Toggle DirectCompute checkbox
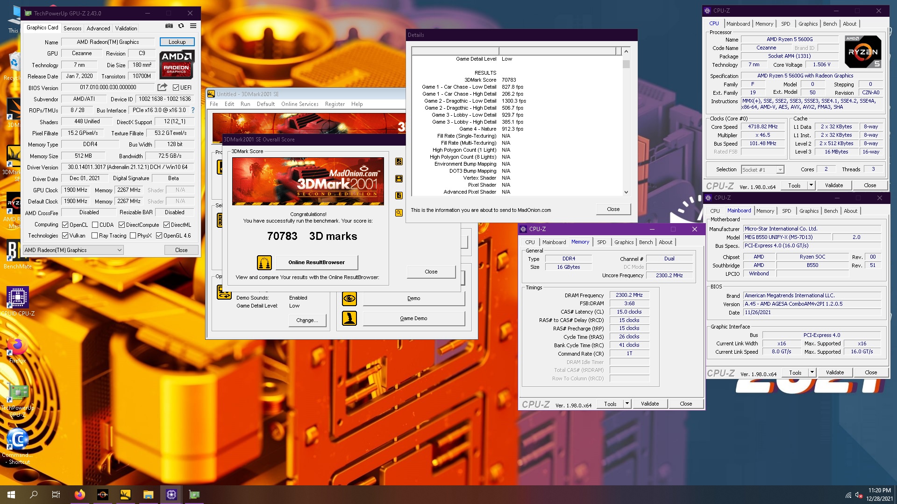 (121, 224)
